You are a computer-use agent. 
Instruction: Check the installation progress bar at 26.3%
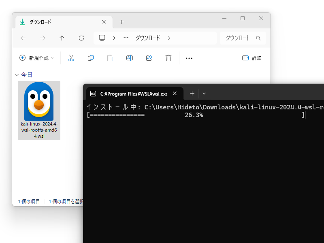(194, 115)
